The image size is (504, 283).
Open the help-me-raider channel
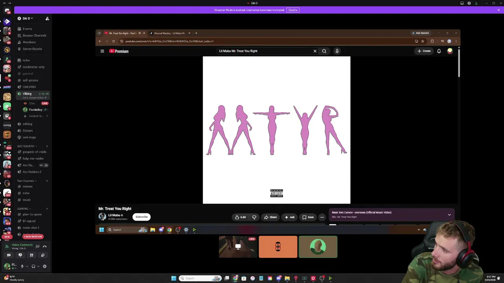point(33,158)
